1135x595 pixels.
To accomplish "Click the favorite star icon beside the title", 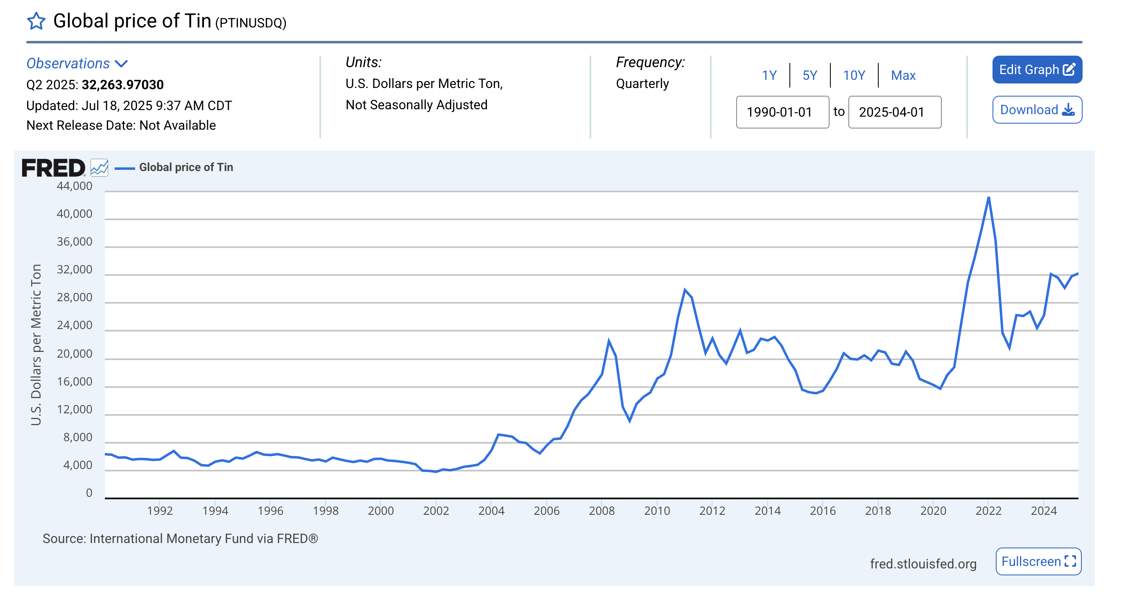I will [36, 21].
